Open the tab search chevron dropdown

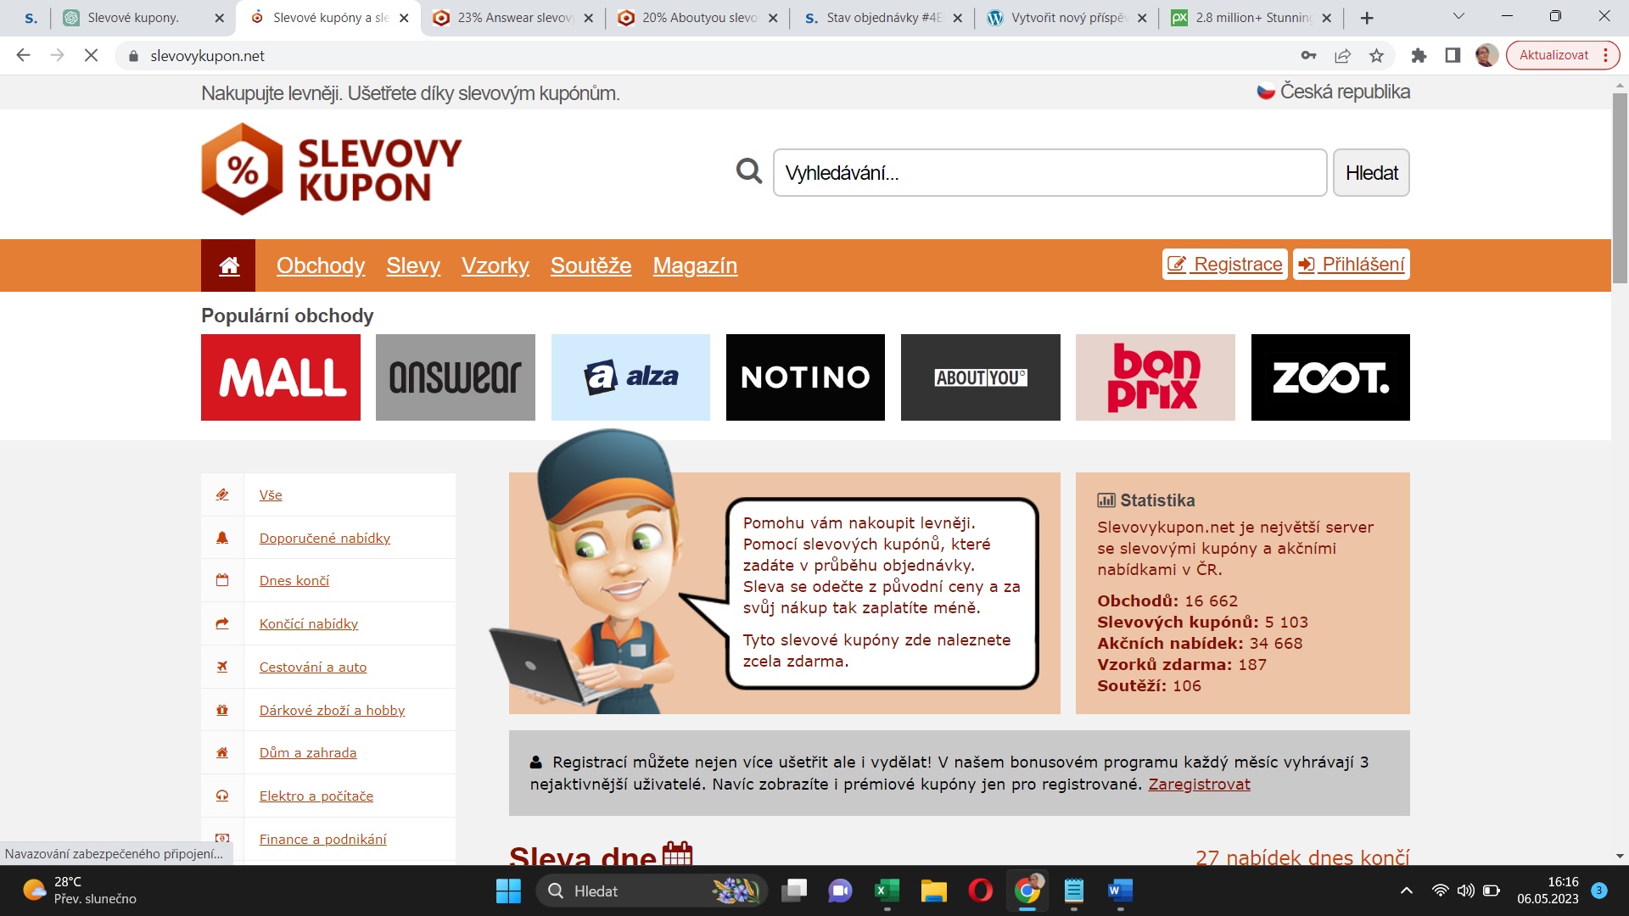tap(1458, 16)
